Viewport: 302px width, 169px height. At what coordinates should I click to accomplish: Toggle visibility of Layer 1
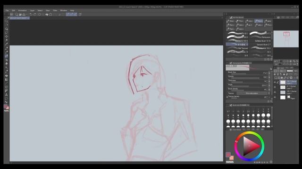(x=275, y=92)
